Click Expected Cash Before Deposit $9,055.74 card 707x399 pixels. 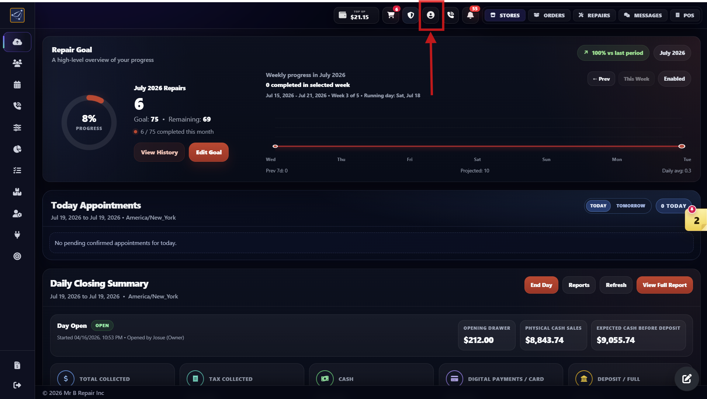pyautogui.click(x=638, y=335)
